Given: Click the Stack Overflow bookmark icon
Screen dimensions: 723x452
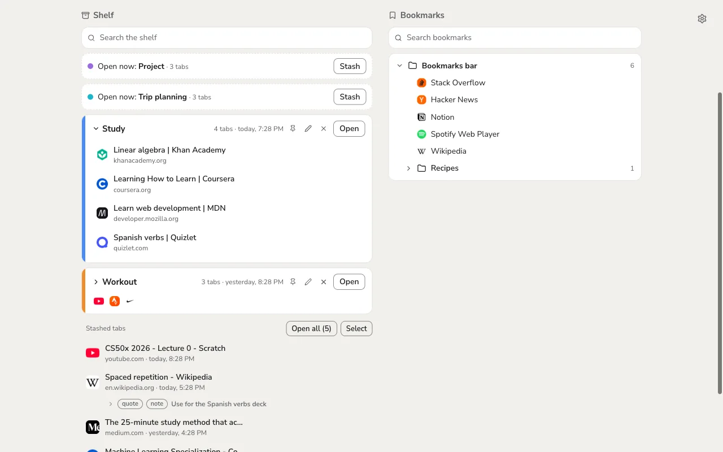Looking at the screenshot, I should tap(421, 82).
